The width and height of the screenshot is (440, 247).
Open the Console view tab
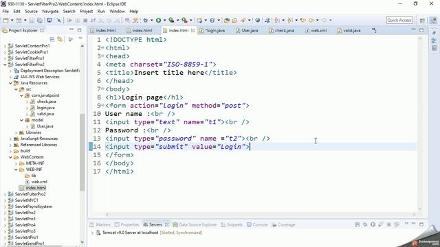point(257,224)
